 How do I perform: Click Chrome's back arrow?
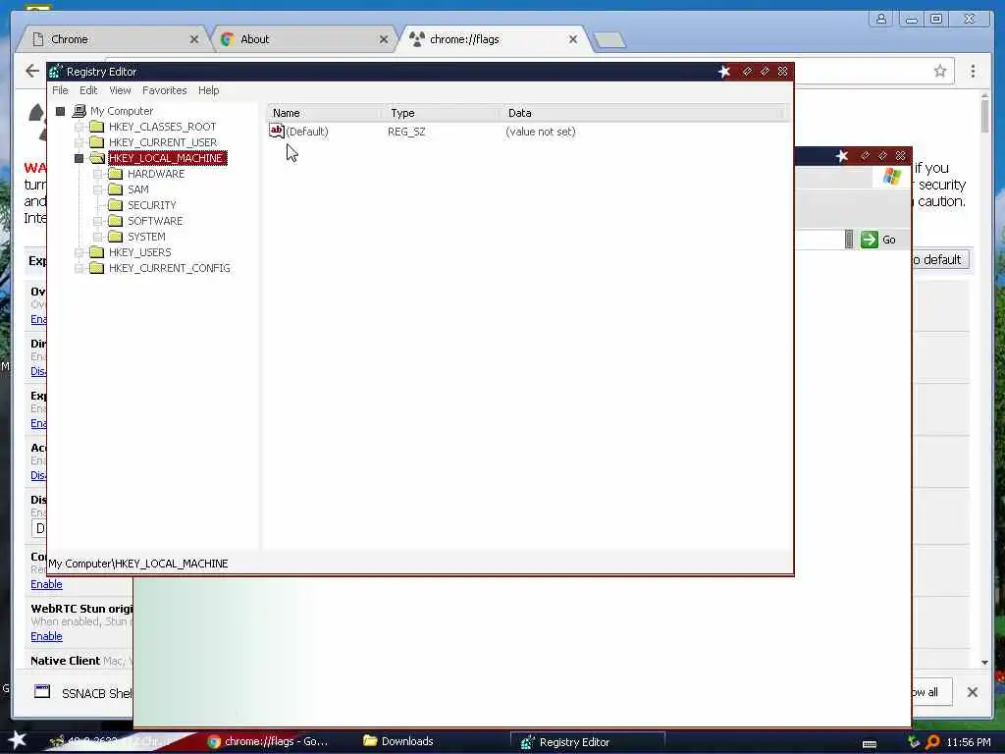pyautogui.click(x=32, y=71)
